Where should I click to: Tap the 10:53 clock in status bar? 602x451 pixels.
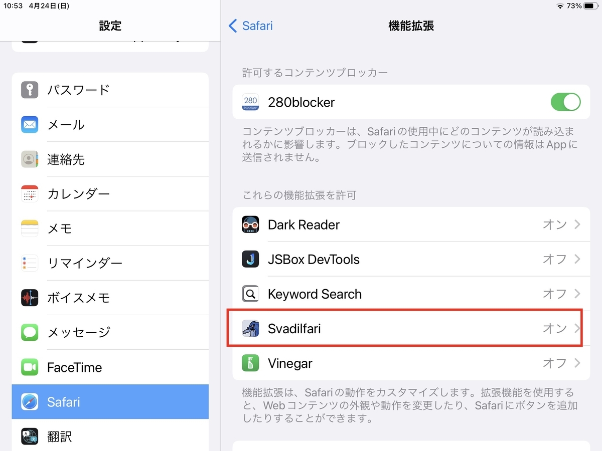pyautogui.click(x=13, y=6)
